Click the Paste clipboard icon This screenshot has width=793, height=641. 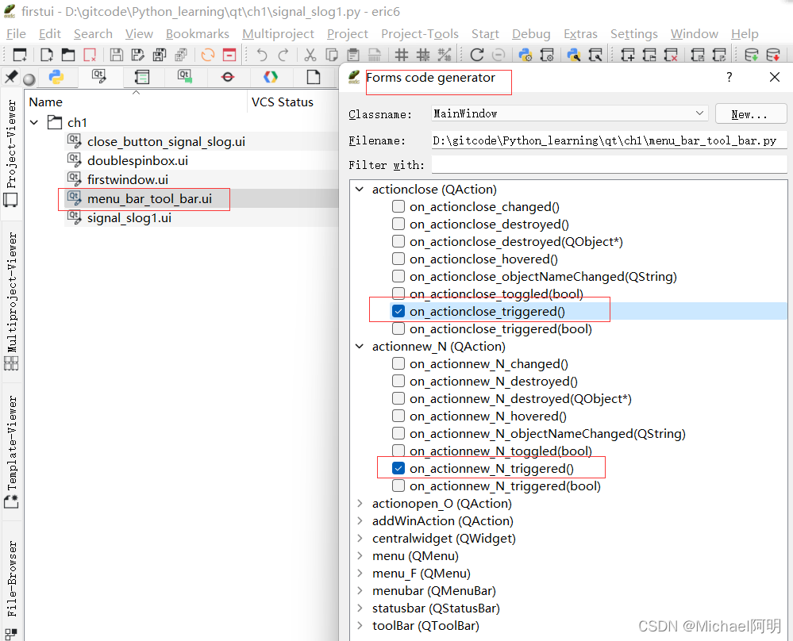coord(353,55)
